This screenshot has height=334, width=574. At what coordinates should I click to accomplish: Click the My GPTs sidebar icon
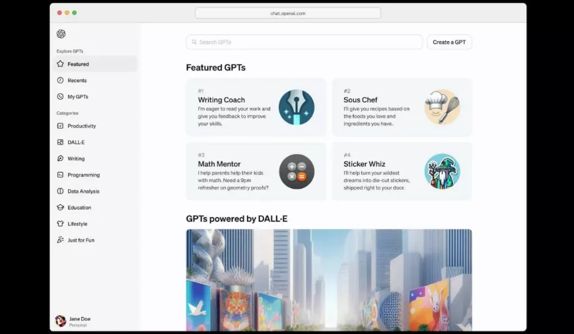(x=61, y=97)
